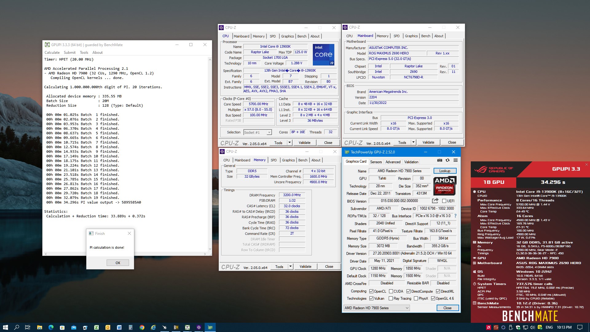Screen dimensions: 590x332
Task: Click the Bus Interface question mark
Action: pos(455,216)
